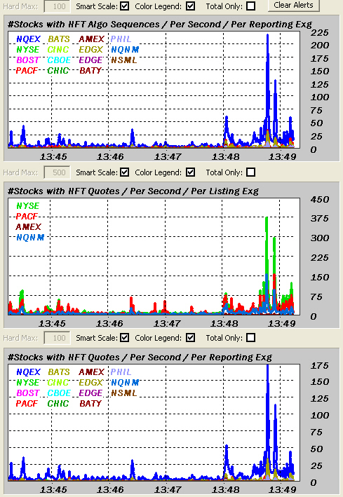Uncheck Smart Scale in the top chart
The height and width of the screenshot is (497, 343).
coord(125,6)
